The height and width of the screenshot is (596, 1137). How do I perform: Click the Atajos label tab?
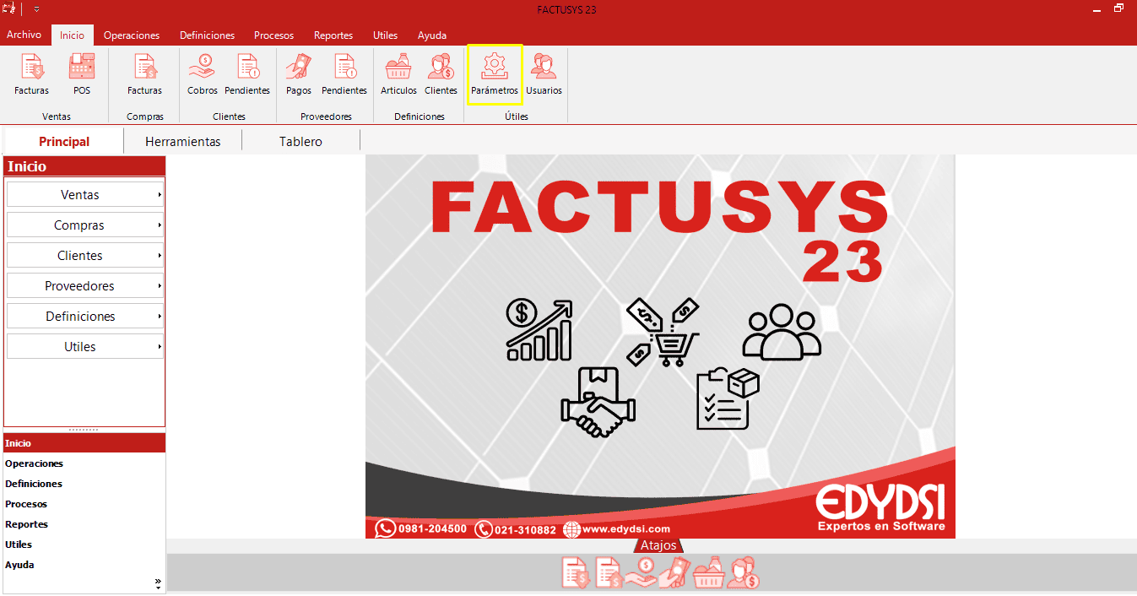click(658, 545)
